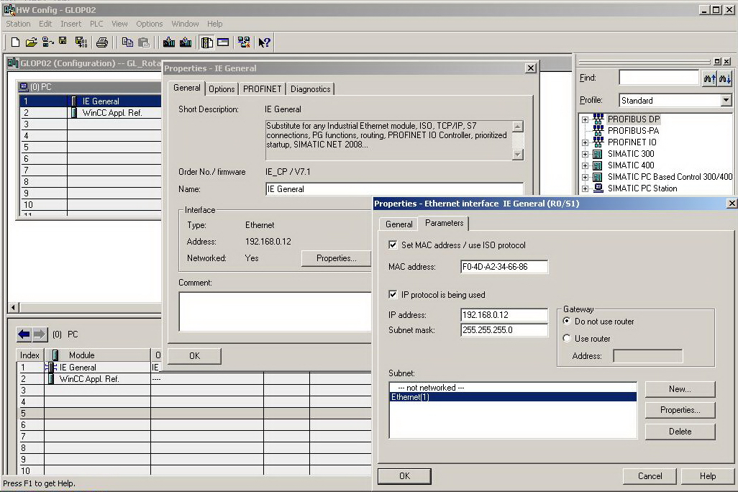Expand the SIMATIC PC Station tree node
Image resolution: width=738 pixels, height=492 pixels.
[585, 188]
